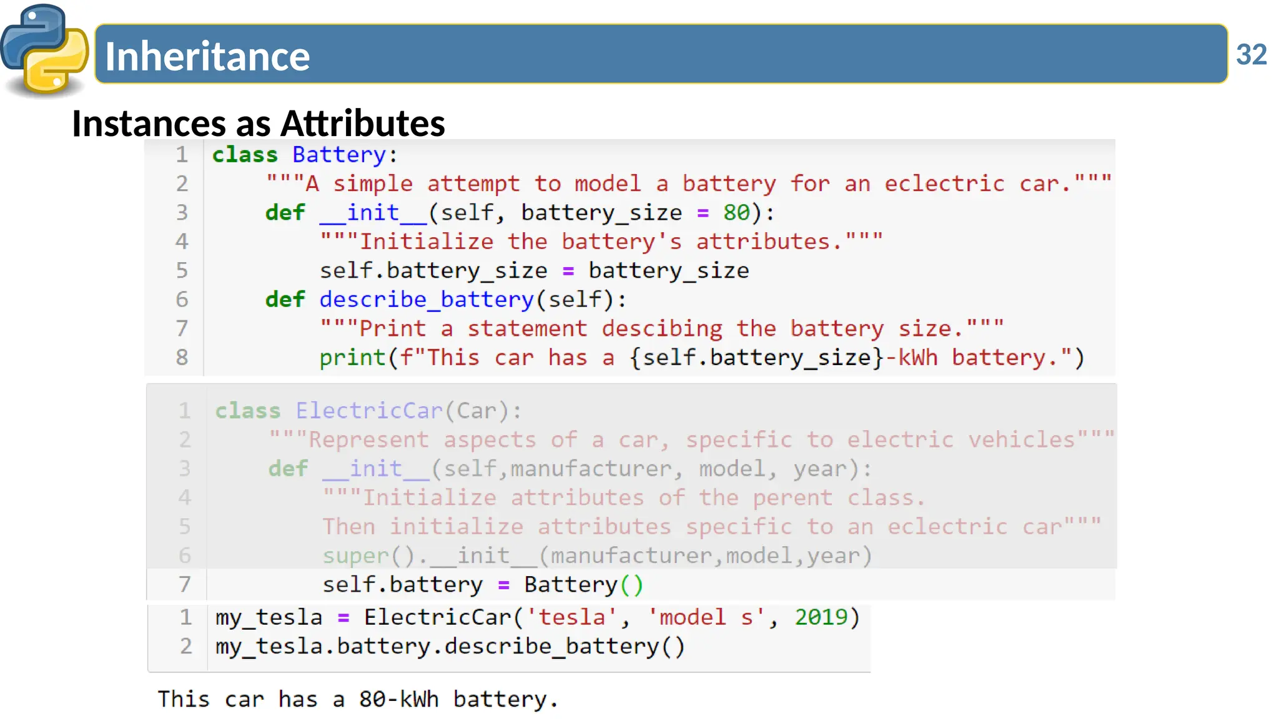Click 'class ElectricCar(Car):' line

tap(368, 411)
